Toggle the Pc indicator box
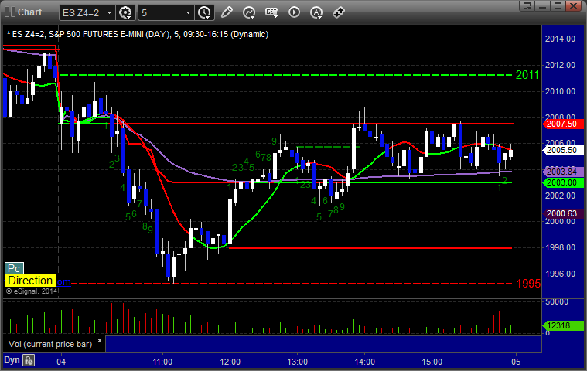This screenshot has width=587, height=371. coord(14,268)
